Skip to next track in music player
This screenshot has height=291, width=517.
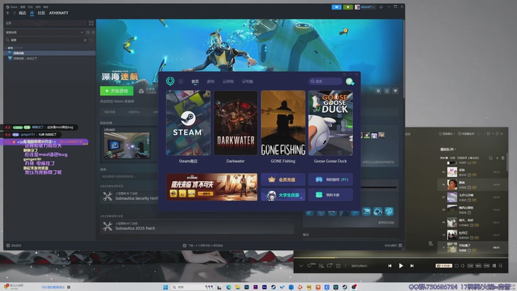click(412, 266)
